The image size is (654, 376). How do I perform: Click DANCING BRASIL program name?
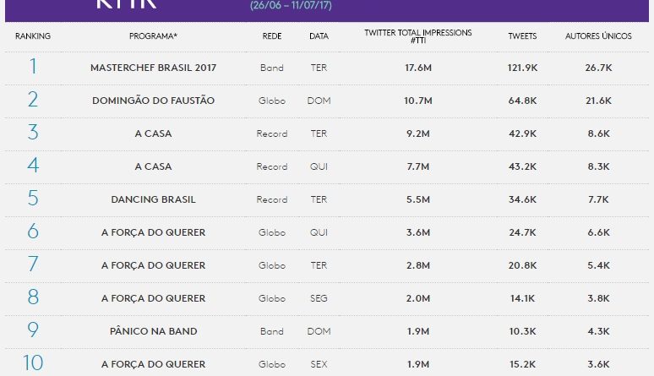[x=153, y=199]
